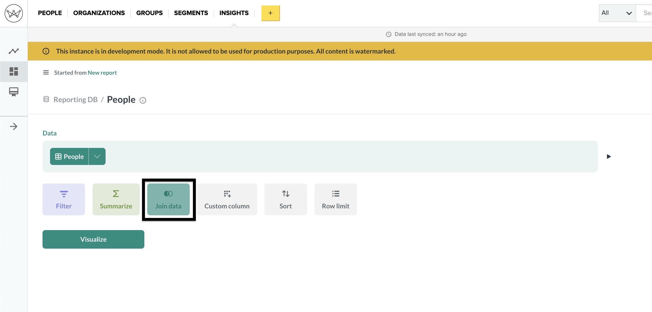Viewport: 652px width, 312px height.
Task: Add a Row limit step
Action: click(336, 199)
